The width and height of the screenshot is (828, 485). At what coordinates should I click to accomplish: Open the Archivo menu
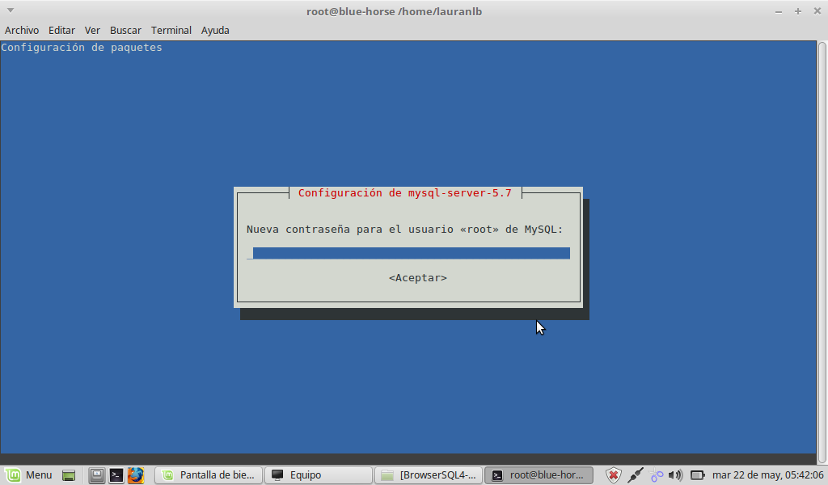[x=22, y=30]
